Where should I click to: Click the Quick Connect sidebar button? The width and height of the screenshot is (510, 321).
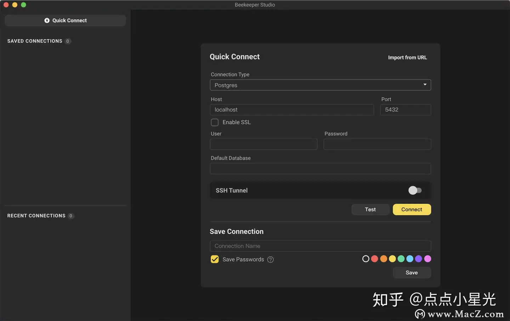tap(65, 21)
